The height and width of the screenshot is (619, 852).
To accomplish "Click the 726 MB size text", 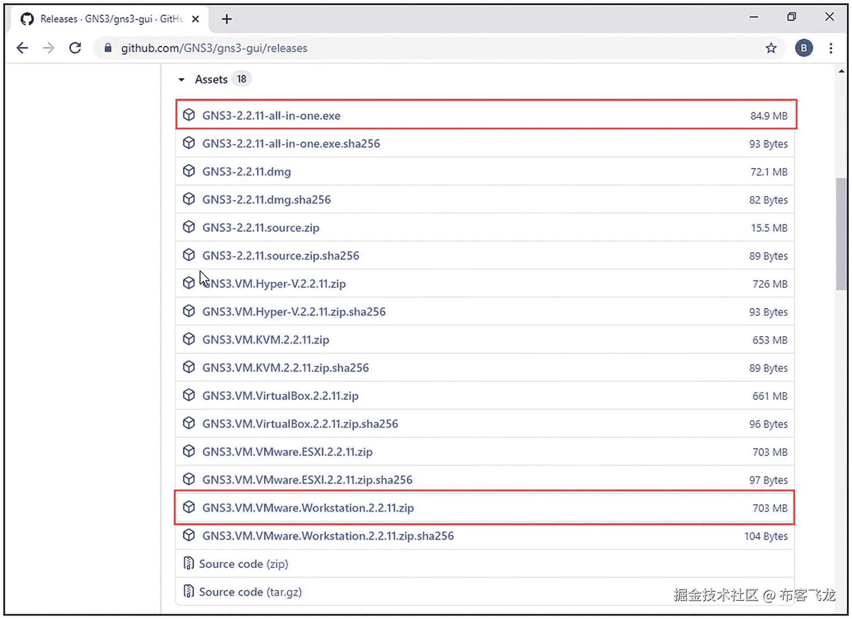I will pos(770,284).
